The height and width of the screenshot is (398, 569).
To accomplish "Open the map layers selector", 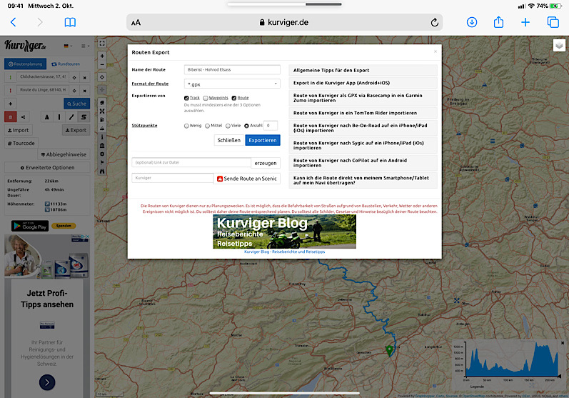I will [x=559, y=46].
